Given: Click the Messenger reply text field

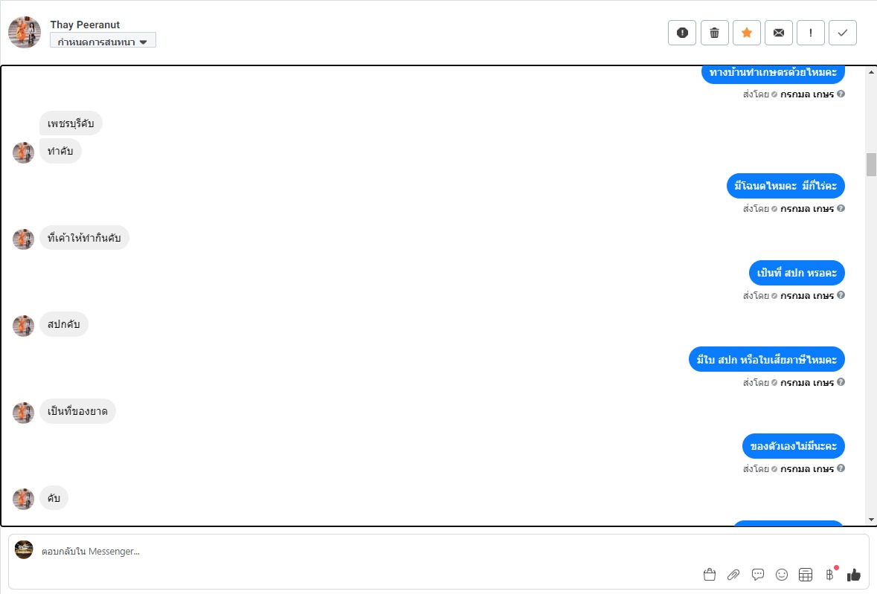Looking at the screenshot, I should (x=372, y=552).
